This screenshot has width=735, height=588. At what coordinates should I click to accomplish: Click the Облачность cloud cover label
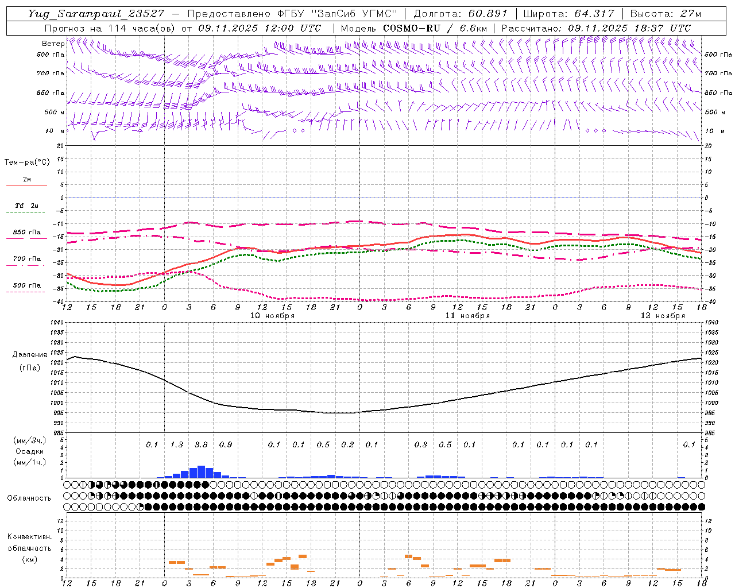coord(29,498)
